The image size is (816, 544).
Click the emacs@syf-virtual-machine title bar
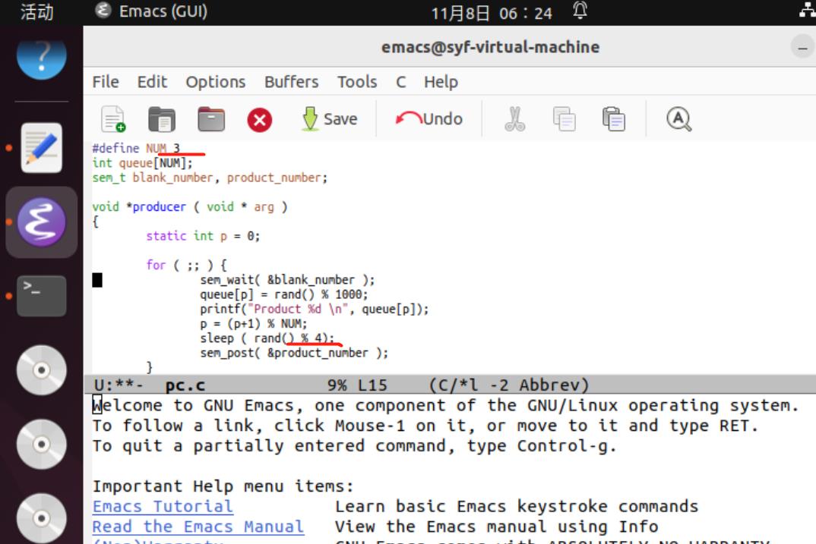pyautogui.click(x=490, y=47)
